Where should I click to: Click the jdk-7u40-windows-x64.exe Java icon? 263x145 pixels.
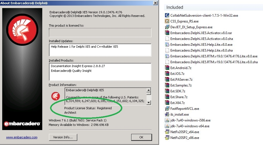(167, 126)
